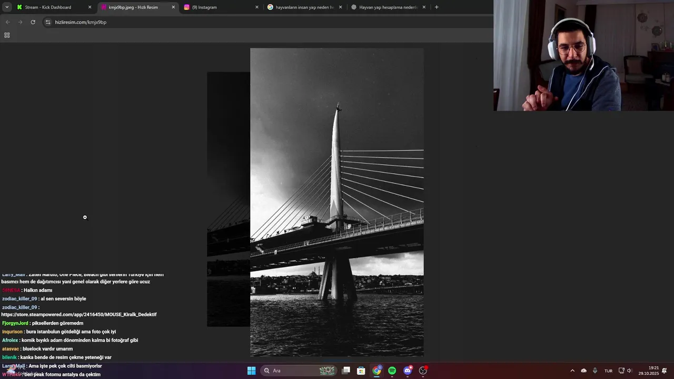
Task: Open the network settings tray icon
Action: coord(621,371)
